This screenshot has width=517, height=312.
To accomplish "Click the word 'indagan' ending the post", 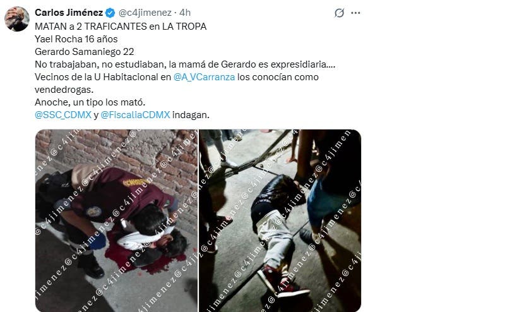I will (x=191, y=115).
